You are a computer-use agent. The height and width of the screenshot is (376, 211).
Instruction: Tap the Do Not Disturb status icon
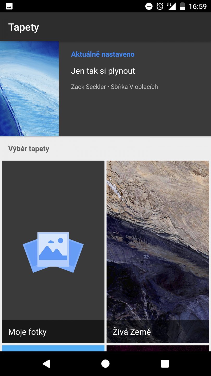(x=149, y=6)
